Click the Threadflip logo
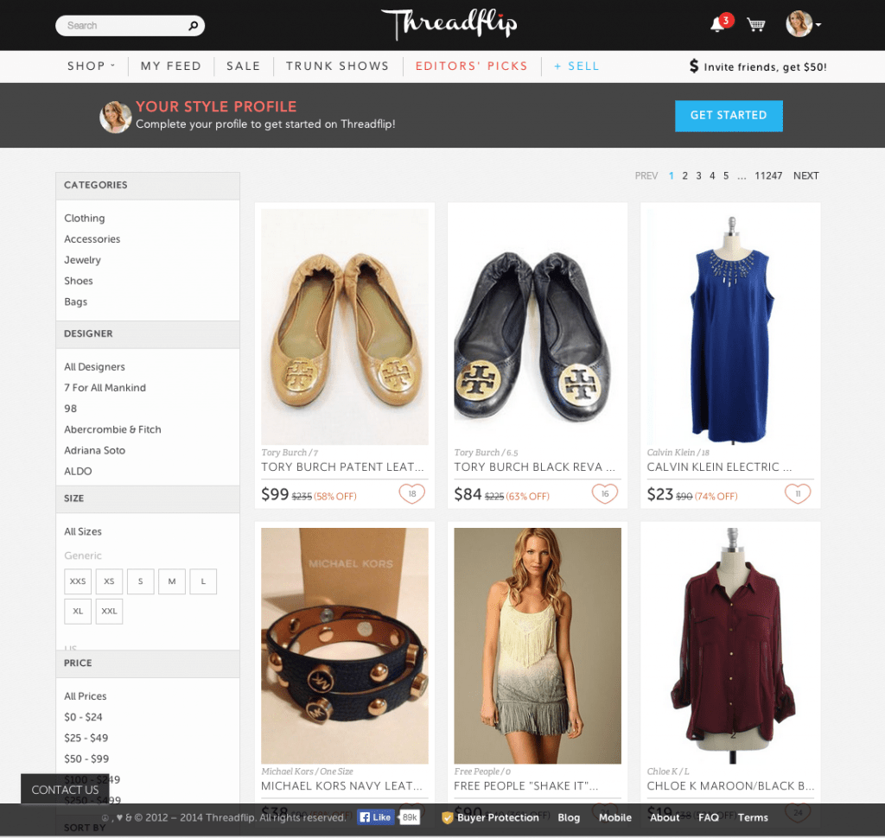 pos(449,24)
